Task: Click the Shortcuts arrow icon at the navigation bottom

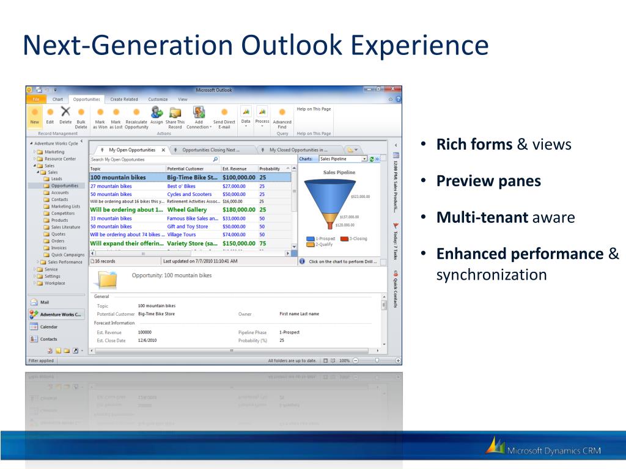Action: pyautogui.click(x=75, y=351)
